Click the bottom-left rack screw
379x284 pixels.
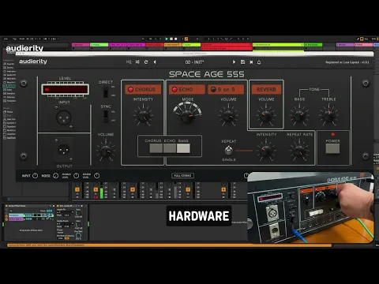pos(24,156)
